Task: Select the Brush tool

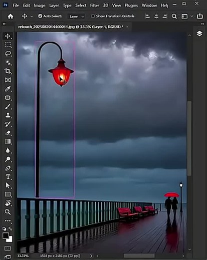Action: click(x=8, y=106)
